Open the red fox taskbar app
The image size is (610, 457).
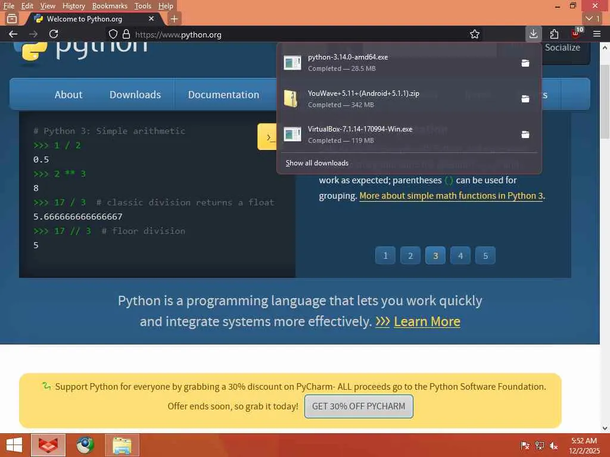(x=48, y=445)
